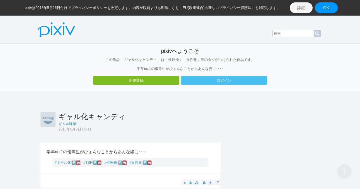Click the pixivへようこそ heading
360x189 pixels.
180,51
